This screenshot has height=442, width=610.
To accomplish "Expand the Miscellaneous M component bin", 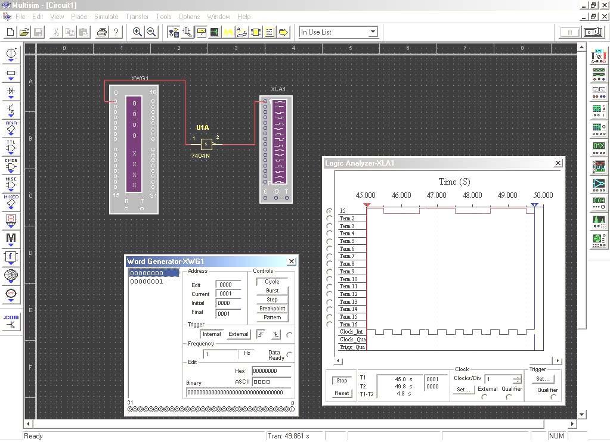I will click(11, 239).
